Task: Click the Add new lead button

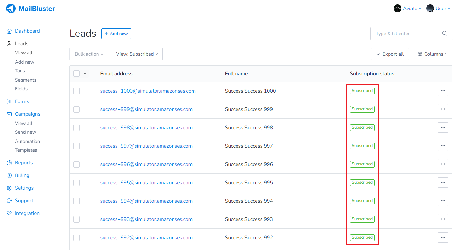Action: [116, 34]
